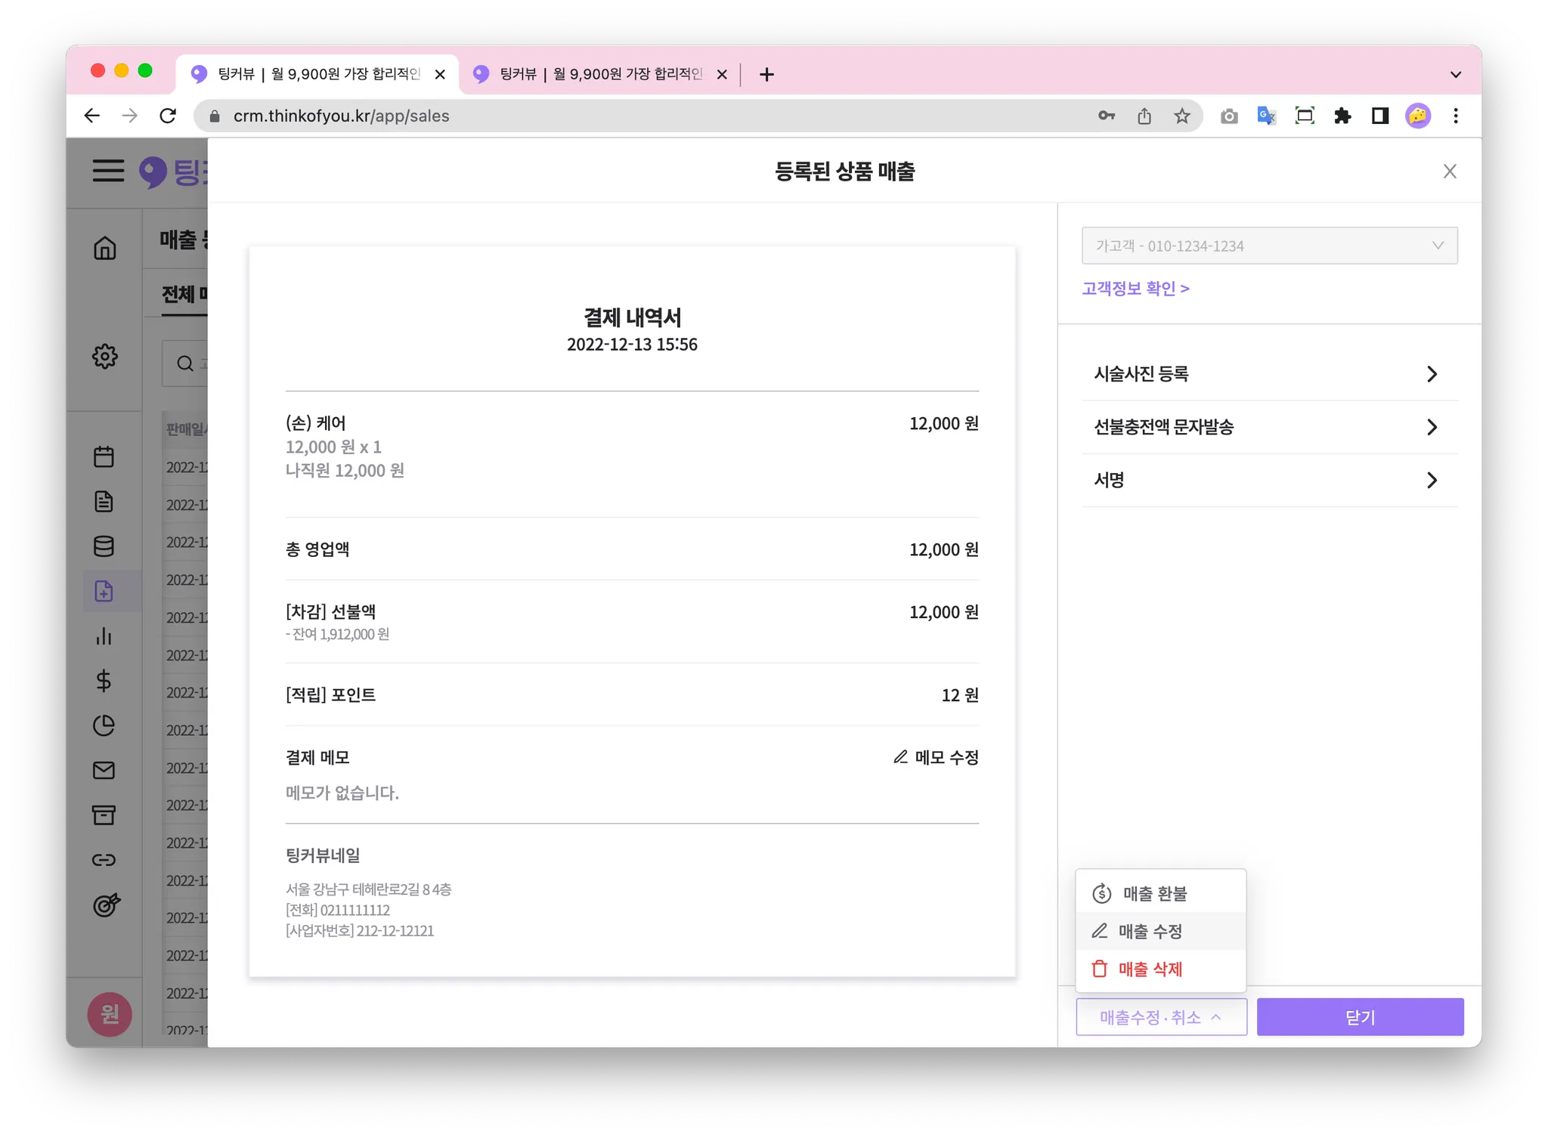Expand 시술사진 등록 row
This screenshot has height=1135, width=1548.
[1268, 374]
